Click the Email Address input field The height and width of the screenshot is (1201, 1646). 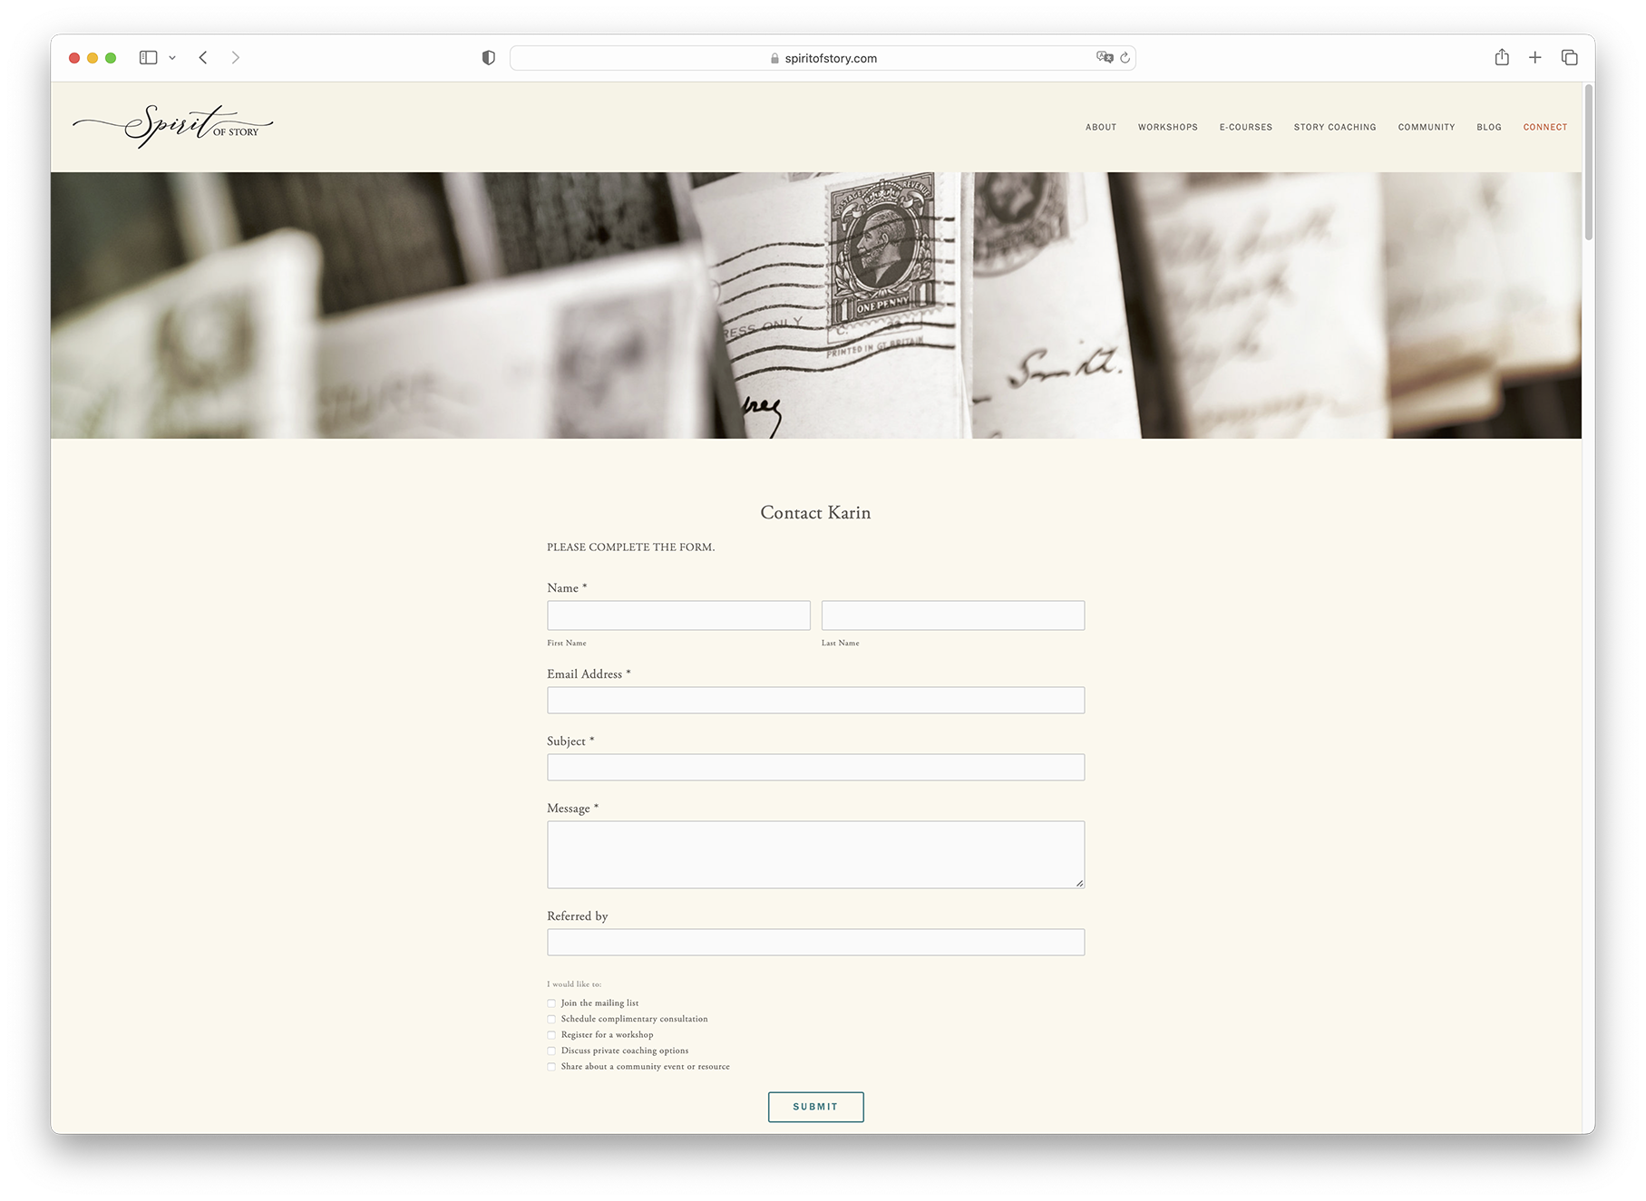click(x=816, y=700)
